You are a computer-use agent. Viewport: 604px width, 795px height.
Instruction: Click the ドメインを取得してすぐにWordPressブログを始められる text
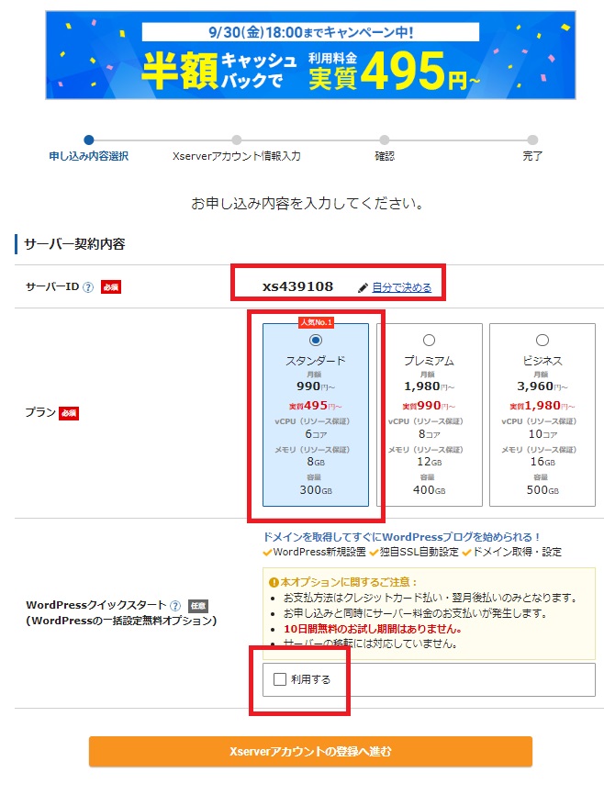pyautogui.click(x=401, y=537)
